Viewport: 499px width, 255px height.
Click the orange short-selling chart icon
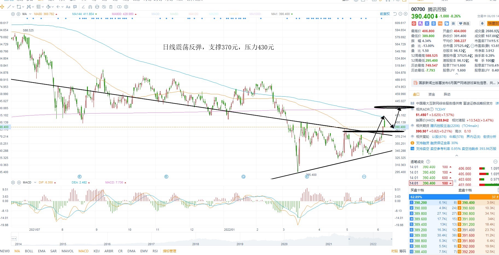click(x=440, y=23)
